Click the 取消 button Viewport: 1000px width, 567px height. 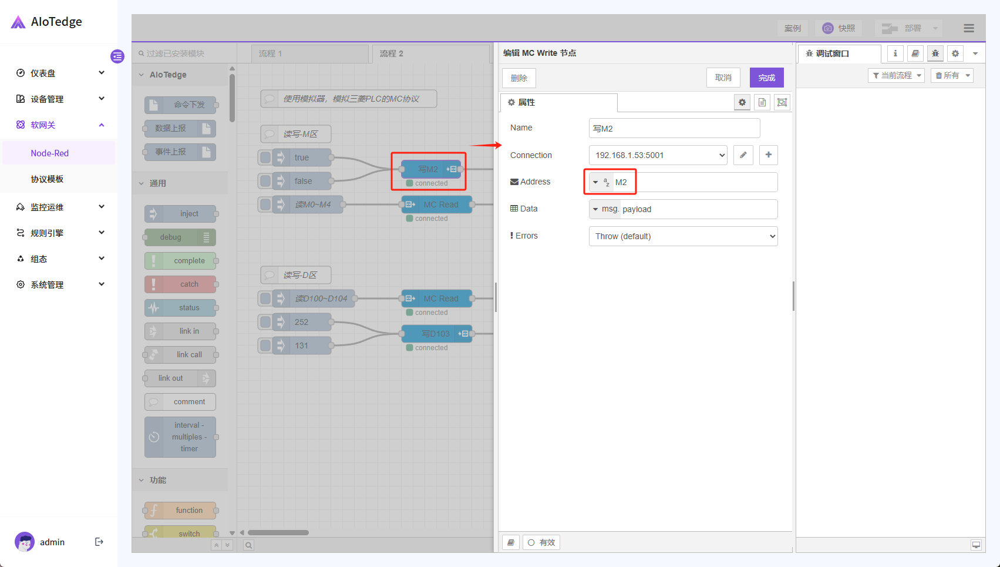(723, 78)
